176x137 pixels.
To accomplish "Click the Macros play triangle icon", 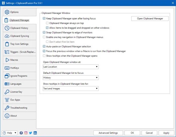I will pyautogui.click(x=7, y=60).
